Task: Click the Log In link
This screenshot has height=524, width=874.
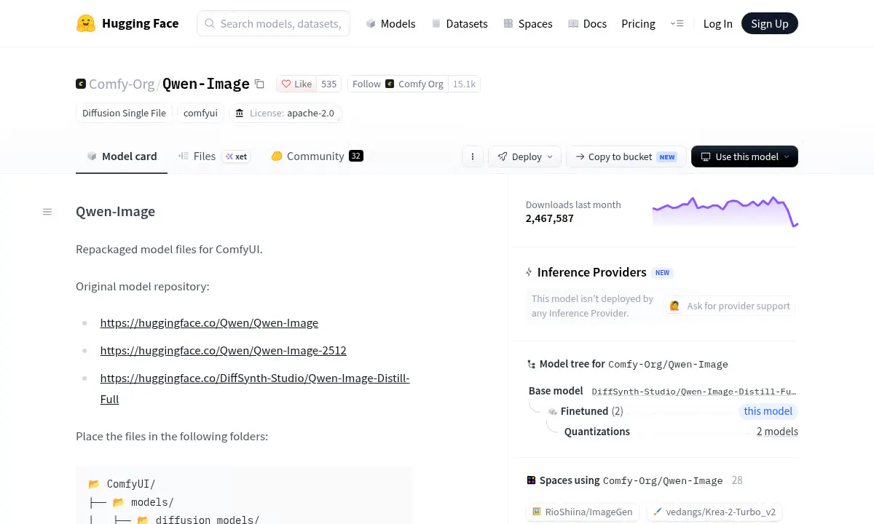Action: (x=717, y=23)
